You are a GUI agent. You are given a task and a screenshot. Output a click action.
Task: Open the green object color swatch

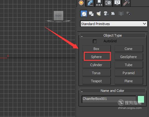coord(141,99)
